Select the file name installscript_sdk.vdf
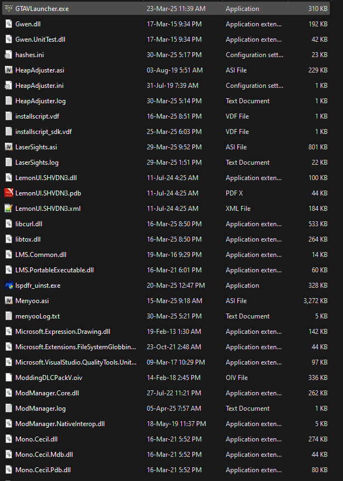Screen dimensions: 343x481 43,132
